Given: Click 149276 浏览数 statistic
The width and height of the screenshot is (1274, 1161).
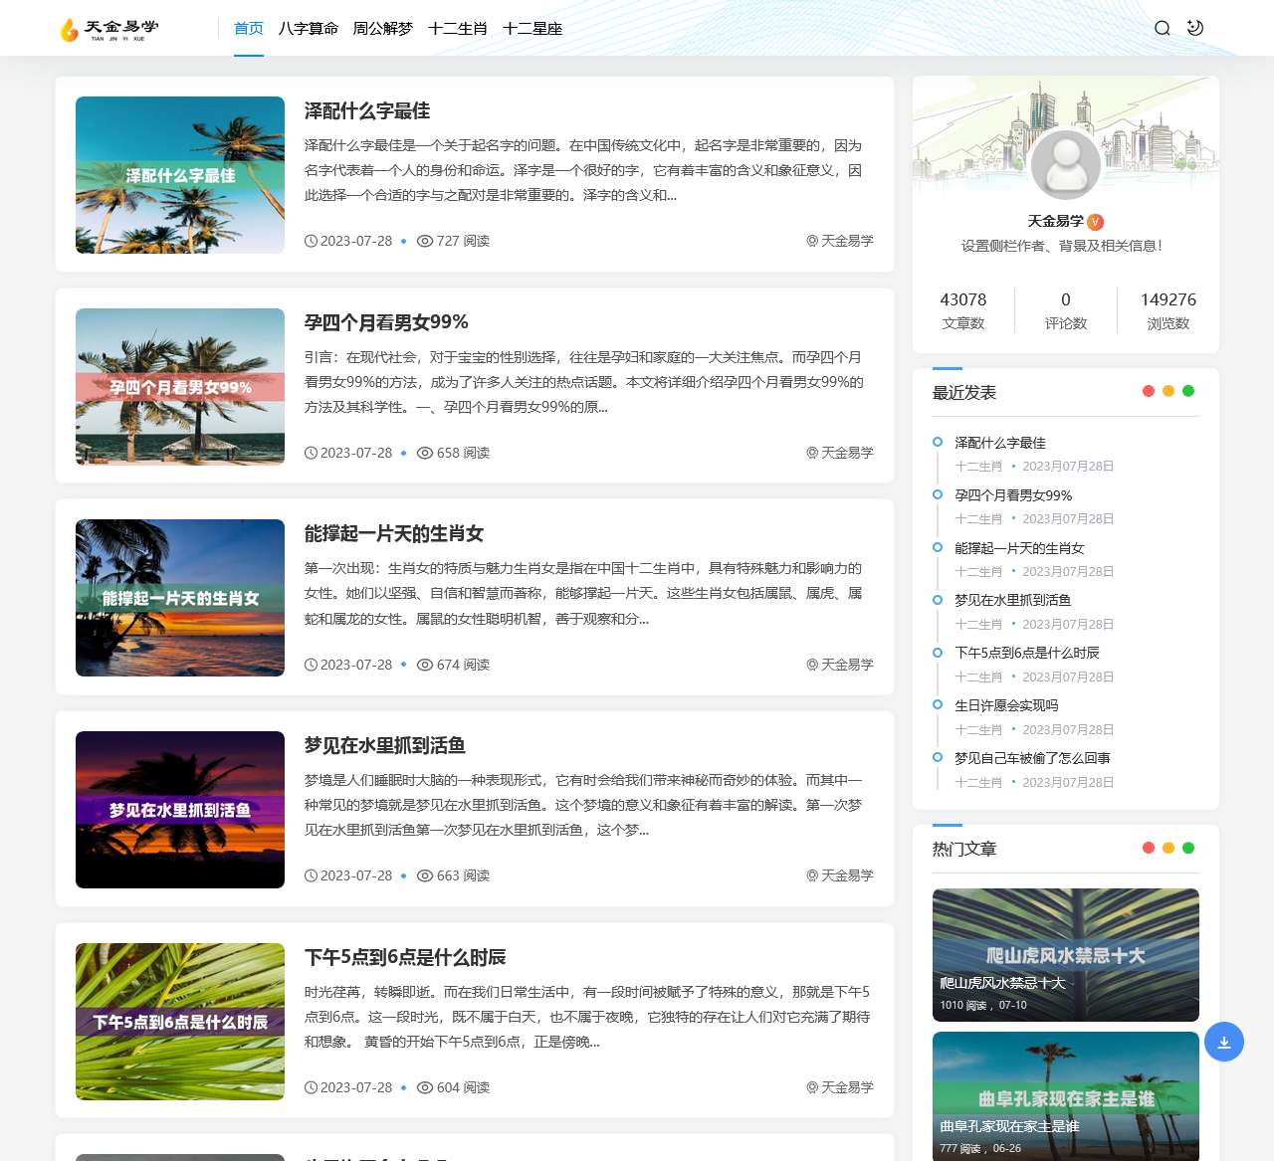Looking at the screenshot, I should tap(1168, 310).
